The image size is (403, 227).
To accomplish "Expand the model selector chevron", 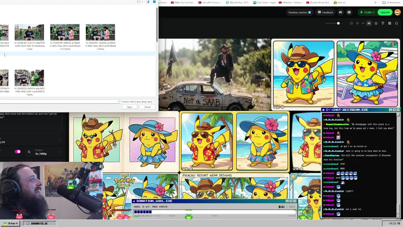I will click(60, 140).
